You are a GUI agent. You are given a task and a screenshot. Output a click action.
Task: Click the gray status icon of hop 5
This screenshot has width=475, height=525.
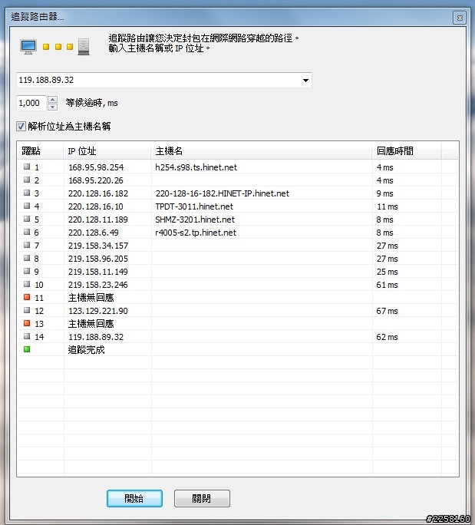pos(27,219)
